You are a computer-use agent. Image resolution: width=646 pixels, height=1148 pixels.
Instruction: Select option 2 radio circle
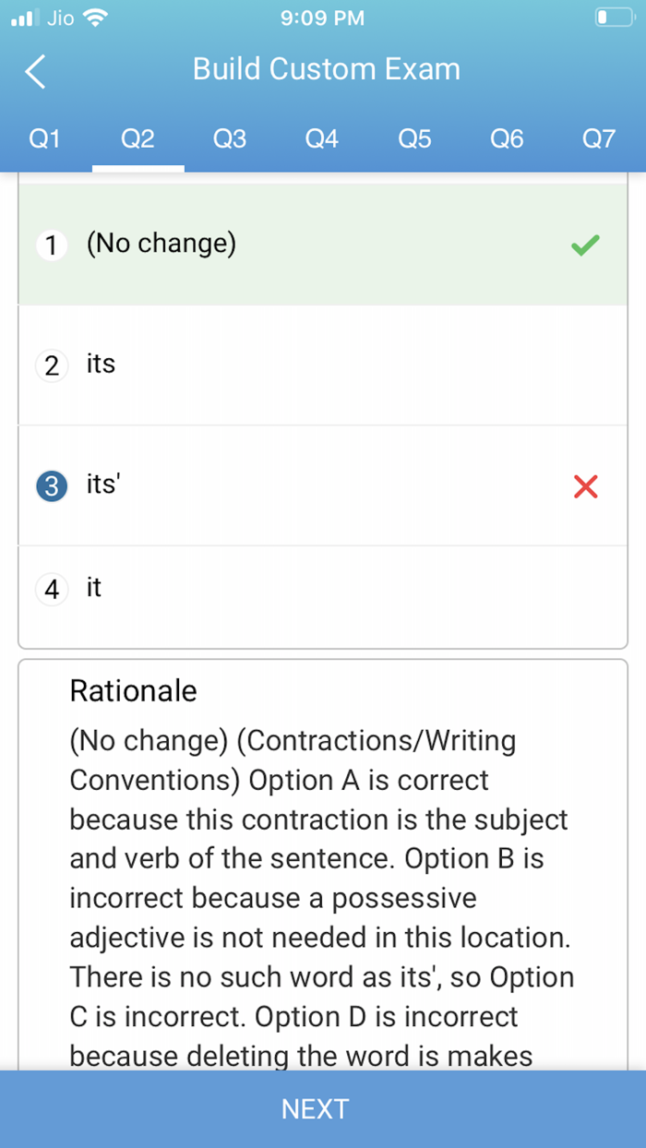[52, 365]
